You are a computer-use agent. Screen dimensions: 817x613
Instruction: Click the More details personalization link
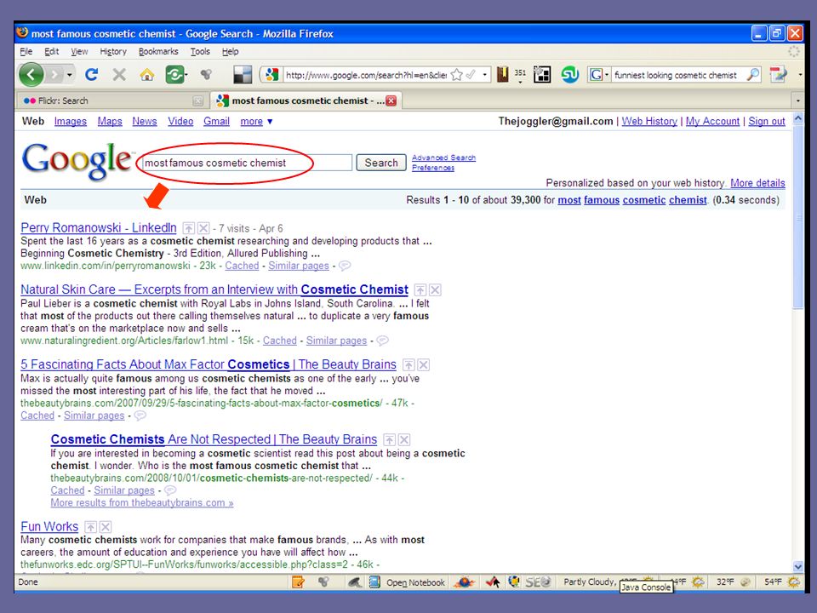click(757, 183)
